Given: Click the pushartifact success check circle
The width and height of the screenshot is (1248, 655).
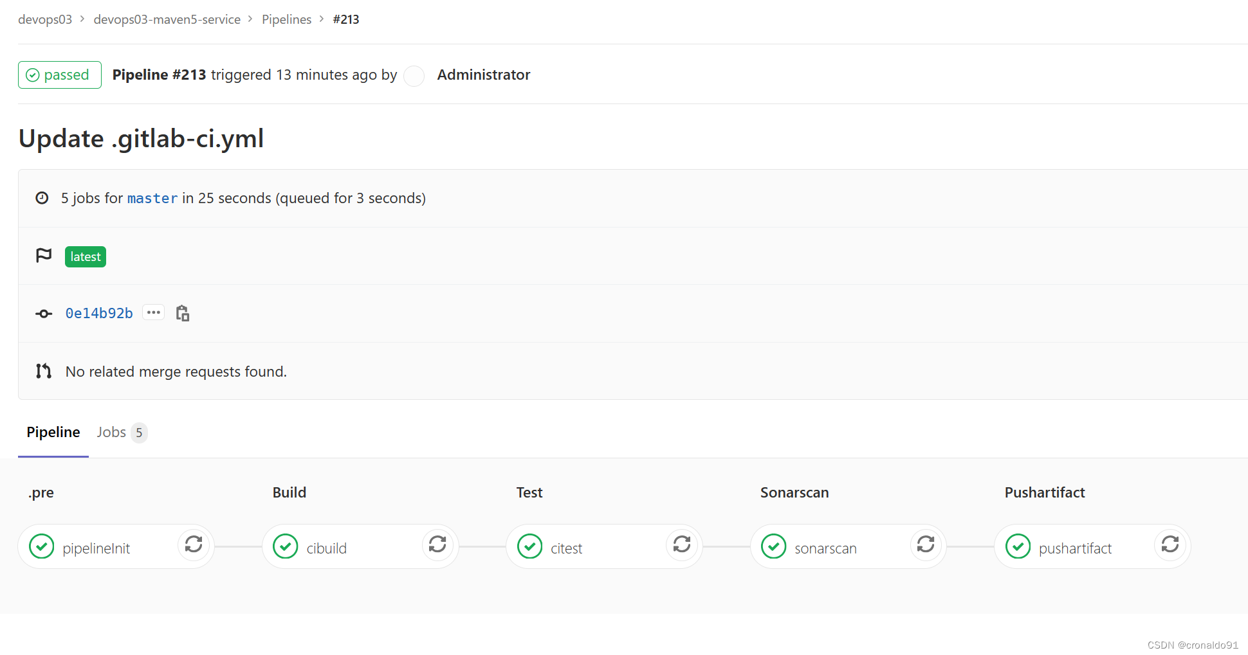Looking at the screenshot, I should pos(1018,546).
